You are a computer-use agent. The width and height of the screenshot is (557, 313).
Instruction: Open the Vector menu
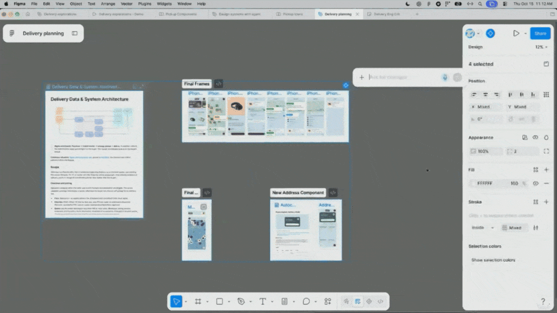126,4
